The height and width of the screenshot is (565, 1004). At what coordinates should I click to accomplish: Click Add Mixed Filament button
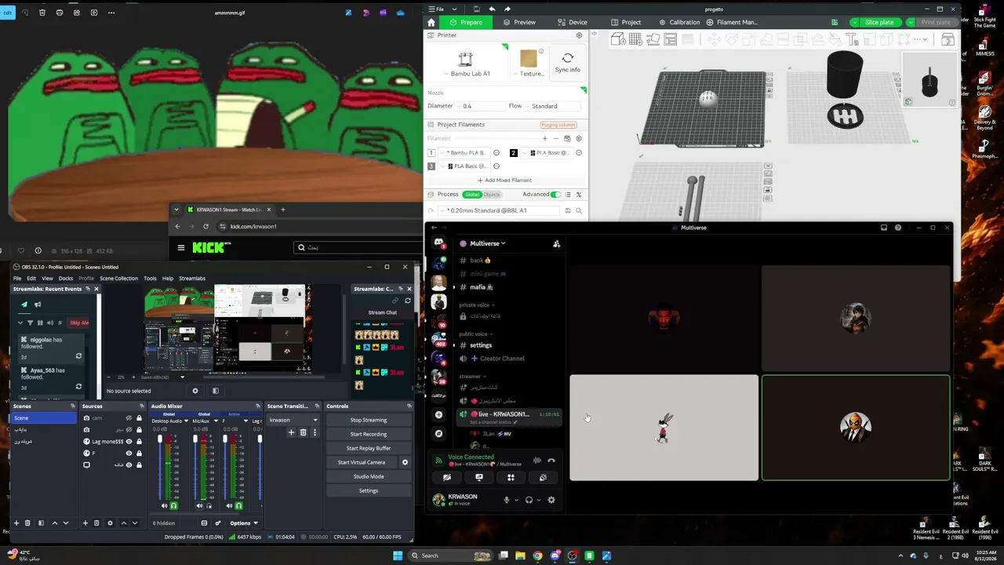(504, 180)
